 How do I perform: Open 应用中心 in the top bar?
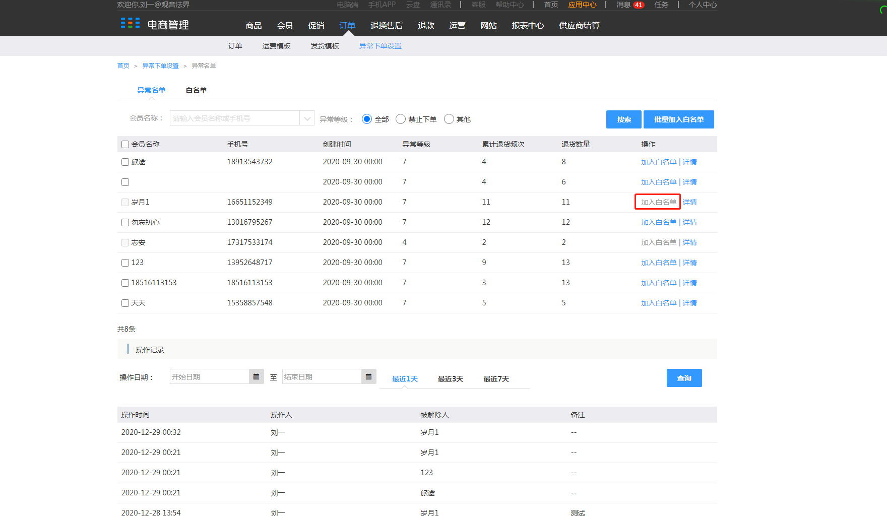click(x=582, y=5)
